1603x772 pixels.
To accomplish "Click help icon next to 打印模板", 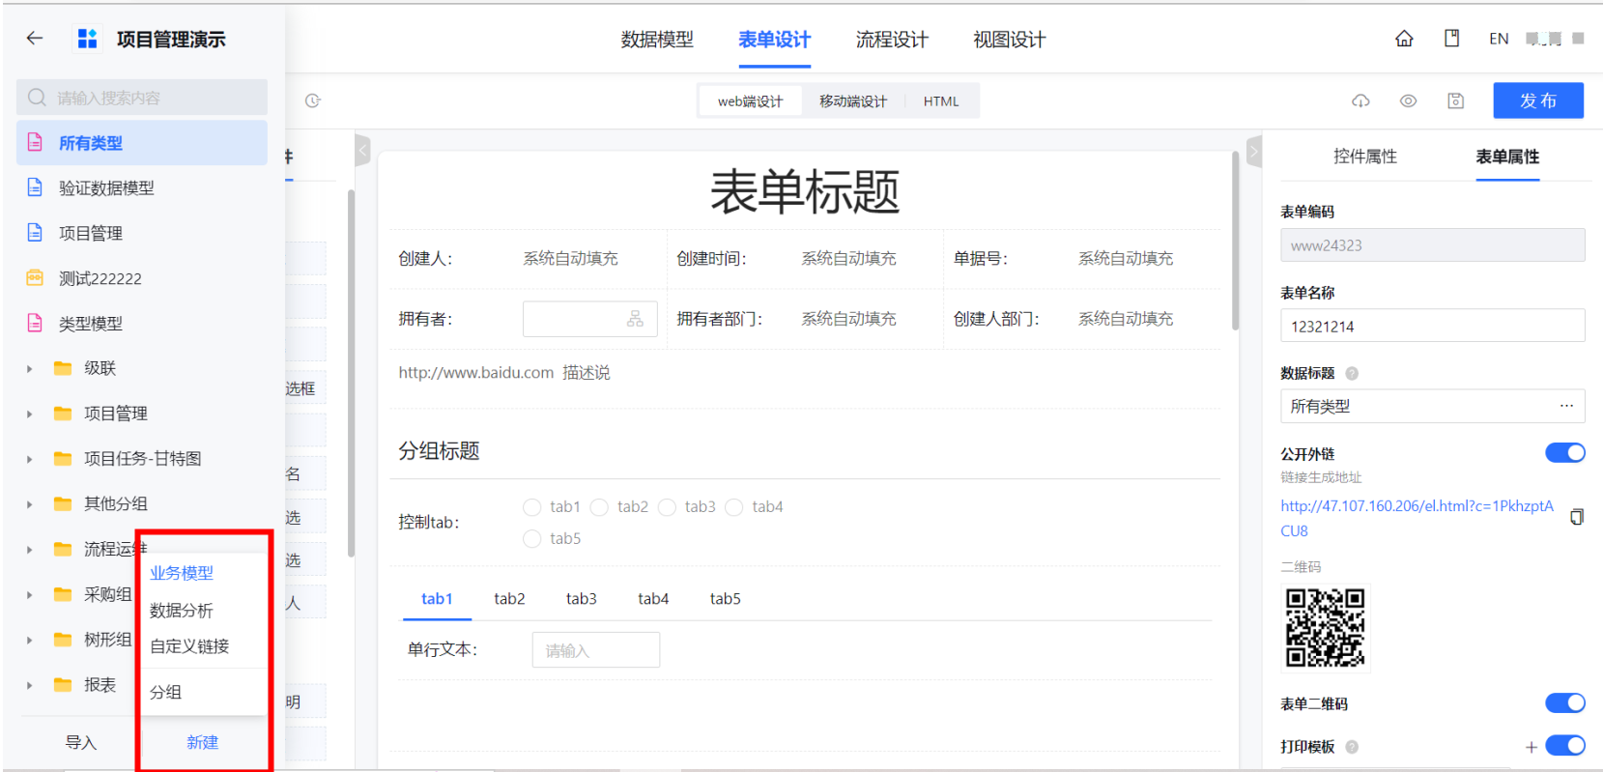I will pos(1352,746).
